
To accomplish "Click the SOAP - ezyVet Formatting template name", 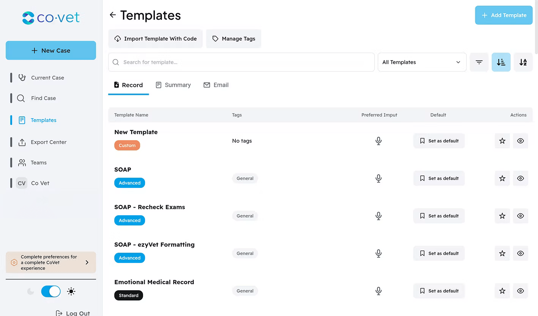I will click(x=155, y=245).
